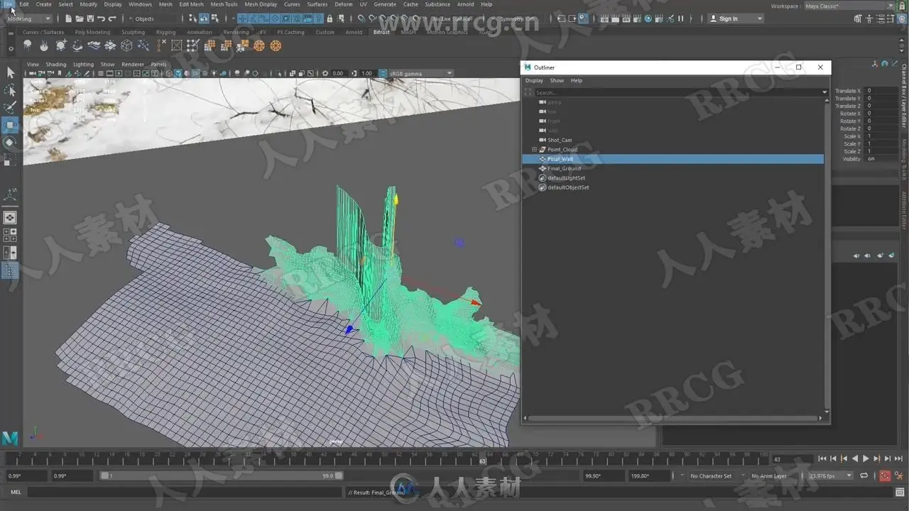The width and height of the screenshot is (909, 511).
Task: Click the Outliner Search field
Action: click(x=677, y=92)
